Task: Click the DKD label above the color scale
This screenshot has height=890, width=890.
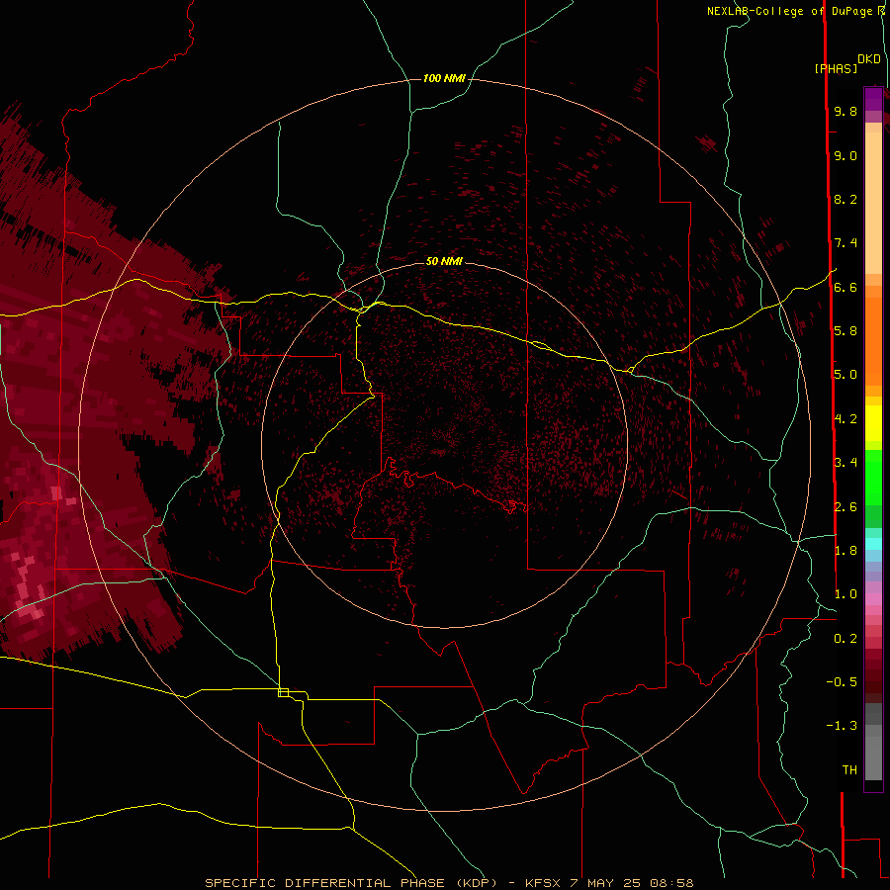Action: (869, 59)
